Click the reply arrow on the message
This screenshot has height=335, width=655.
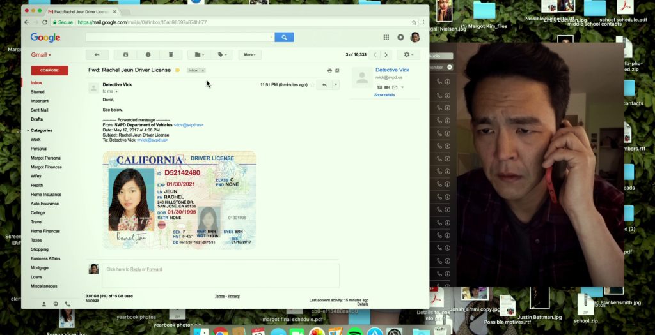click(324, 85)
